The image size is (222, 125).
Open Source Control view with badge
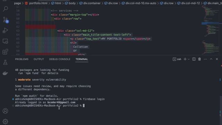coord(6,20)
